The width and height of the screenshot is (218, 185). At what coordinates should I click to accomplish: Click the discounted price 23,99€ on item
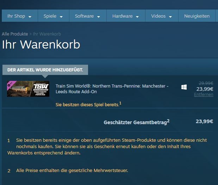[205, 89]
